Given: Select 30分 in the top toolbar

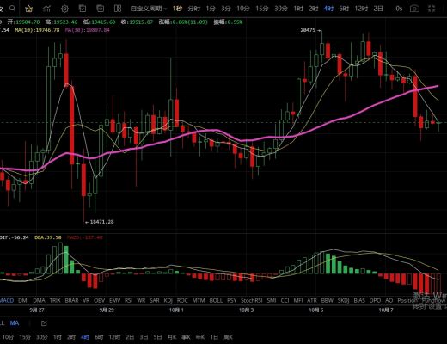Looking at the screenshot, I should tap(281, 9).
